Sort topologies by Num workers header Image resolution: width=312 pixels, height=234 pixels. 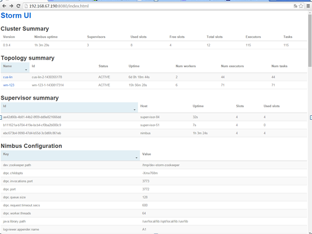click(186, 66)
